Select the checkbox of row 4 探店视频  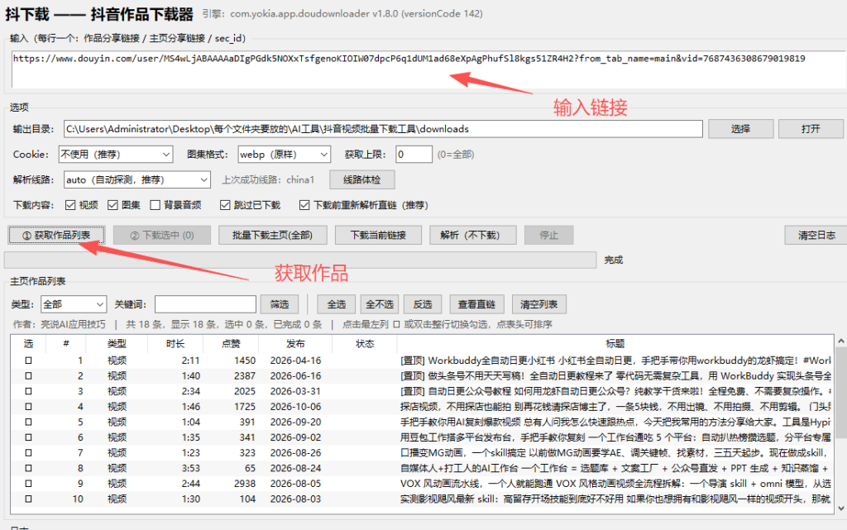[28, 407]
